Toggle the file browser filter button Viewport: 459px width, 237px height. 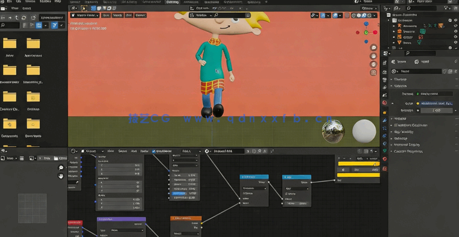coord(54,25)
